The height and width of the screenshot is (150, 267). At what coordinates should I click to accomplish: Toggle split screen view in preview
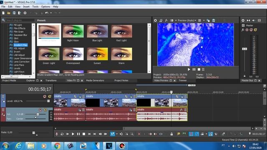pos(171,20)
